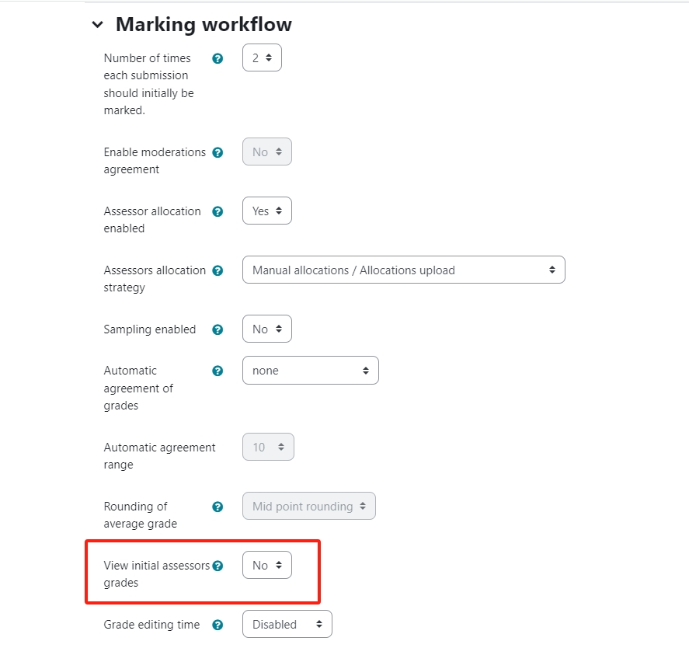The height and width of the screenshot is (648, 689).
Task: Open the marking times count dropdown
Action: (x=262, y=57)
